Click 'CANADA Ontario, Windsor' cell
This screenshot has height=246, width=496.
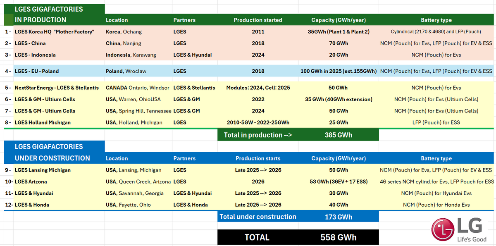tap(138, 88)
